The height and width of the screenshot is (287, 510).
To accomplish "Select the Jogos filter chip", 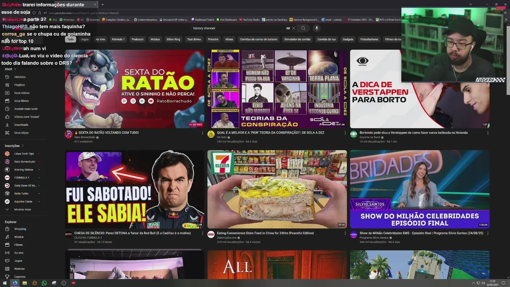I will click(84, 39).
